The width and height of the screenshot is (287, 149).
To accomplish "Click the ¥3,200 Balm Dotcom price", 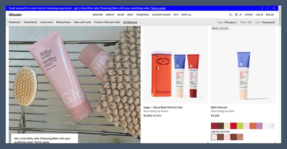I will coord(215,115).
